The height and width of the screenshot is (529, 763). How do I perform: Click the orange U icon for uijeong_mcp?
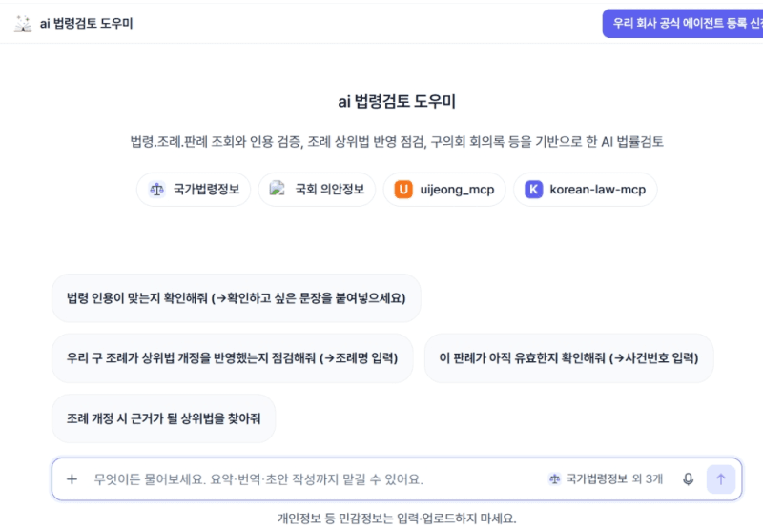pos(403,190)
